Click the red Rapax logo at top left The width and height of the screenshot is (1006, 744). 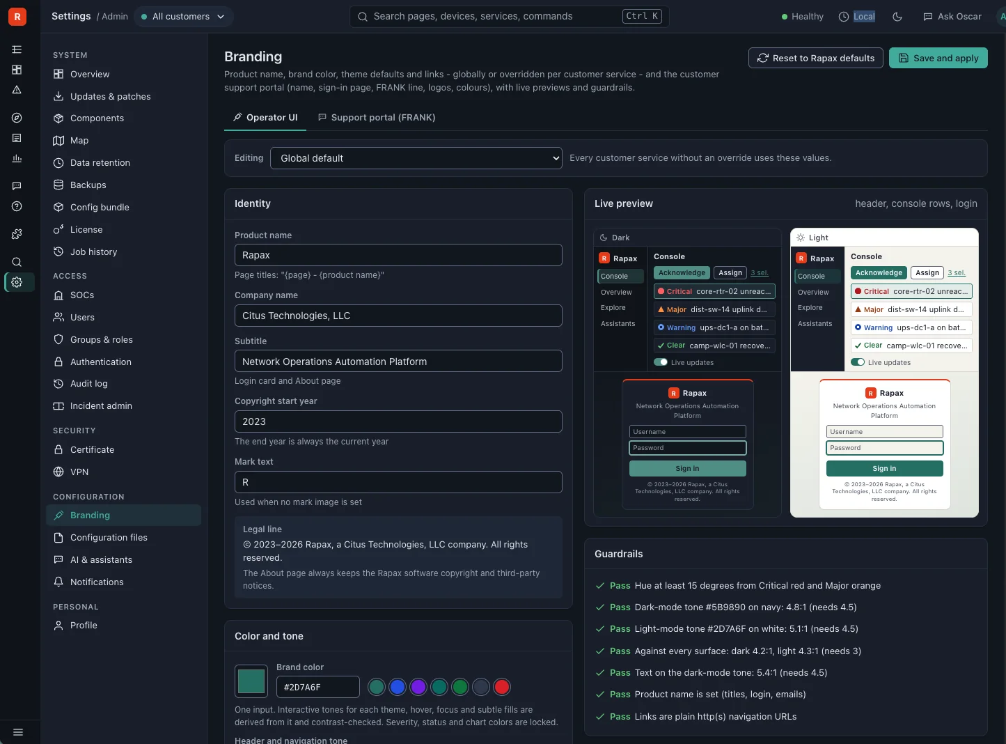pos(17,16)
